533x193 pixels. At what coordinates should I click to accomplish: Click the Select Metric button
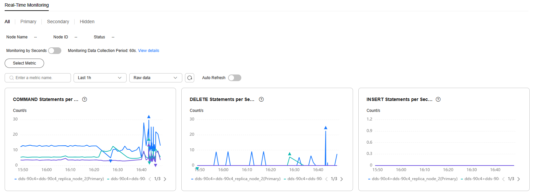[x=24, y=63]
